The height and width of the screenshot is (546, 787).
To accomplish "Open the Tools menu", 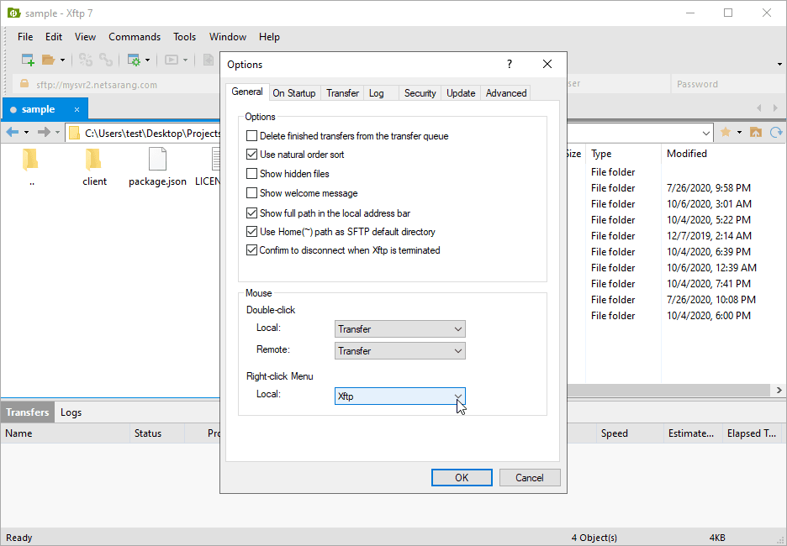I will pyautogui.click(x=185, y=37).
